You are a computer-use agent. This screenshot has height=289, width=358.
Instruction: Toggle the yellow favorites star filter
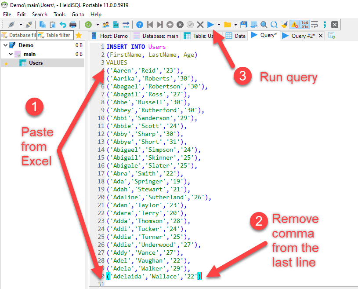(79, 35)
